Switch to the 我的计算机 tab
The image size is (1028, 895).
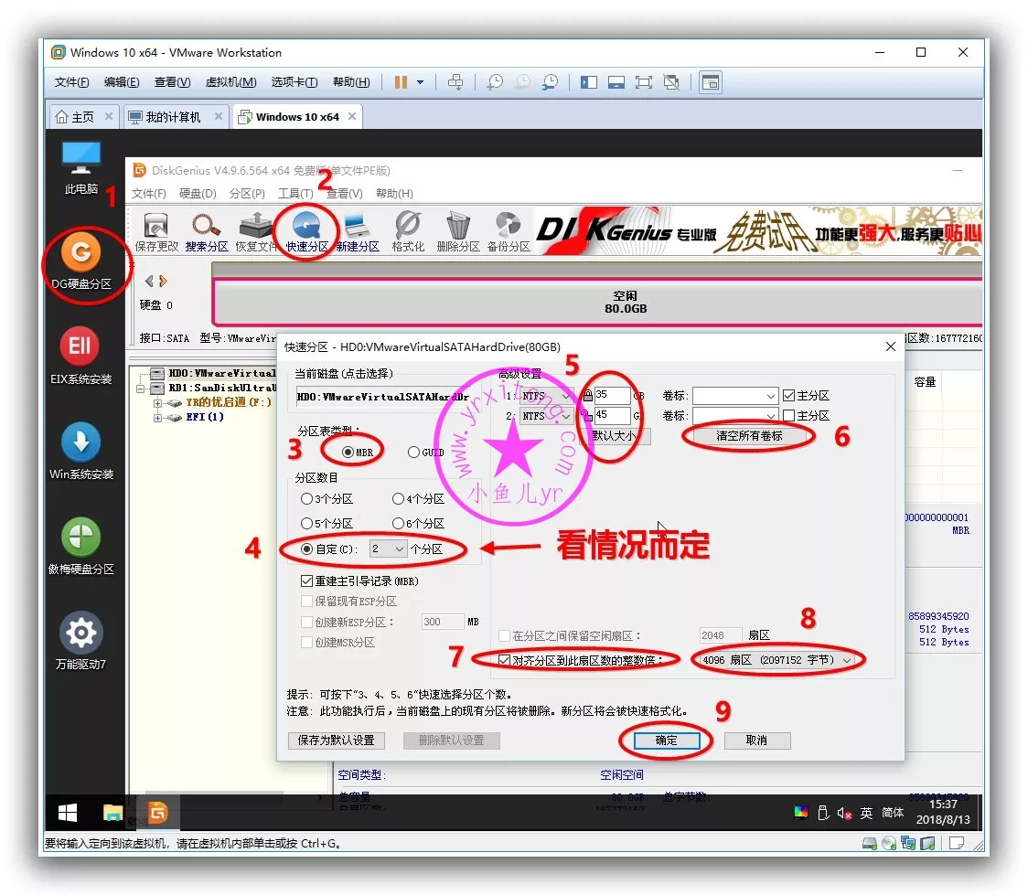(173, 117)
